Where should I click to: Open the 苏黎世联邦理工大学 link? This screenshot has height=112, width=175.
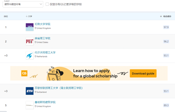(59, 88)
